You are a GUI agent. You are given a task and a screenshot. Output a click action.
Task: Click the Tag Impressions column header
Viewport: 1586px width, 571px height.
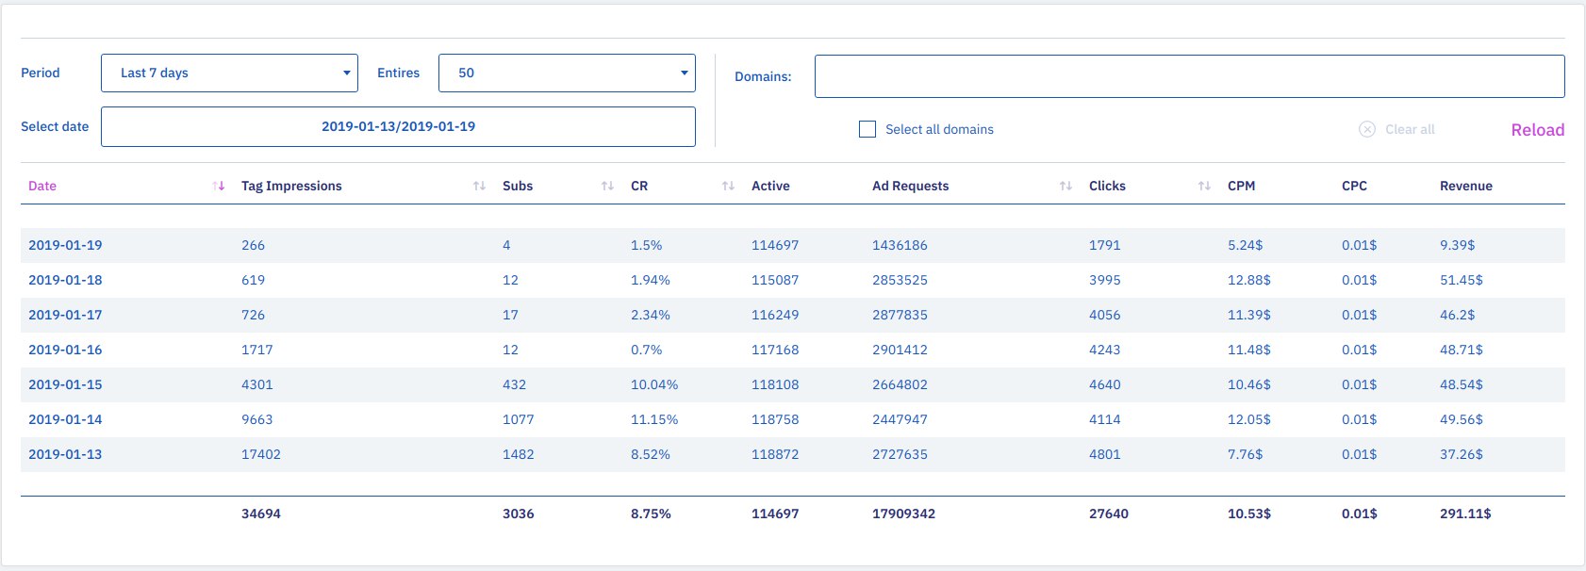coord(291,186)
